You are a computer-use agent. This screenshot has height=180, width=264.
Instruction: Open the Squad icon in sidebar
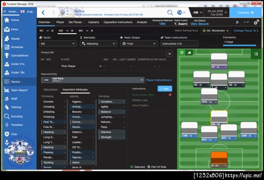point(7,39)
